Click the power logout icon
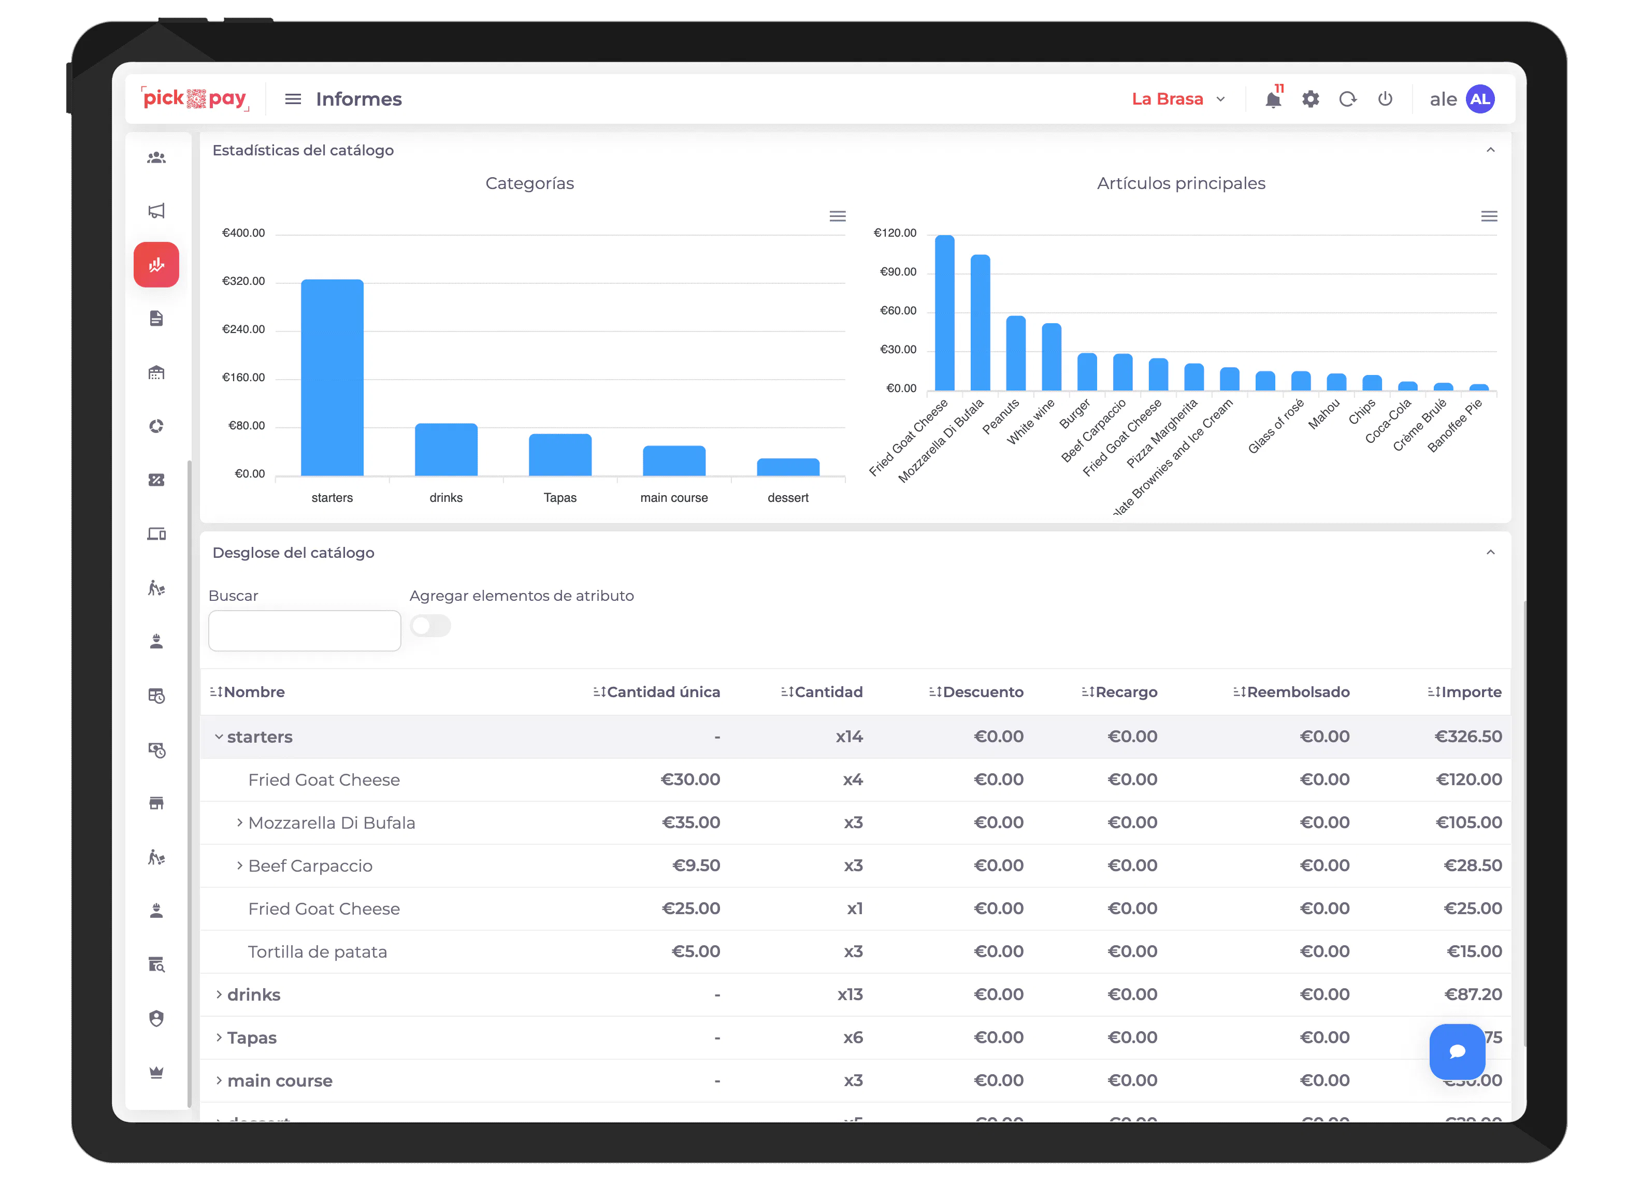The image size is (1641, 1184). tap(1385, 98)
